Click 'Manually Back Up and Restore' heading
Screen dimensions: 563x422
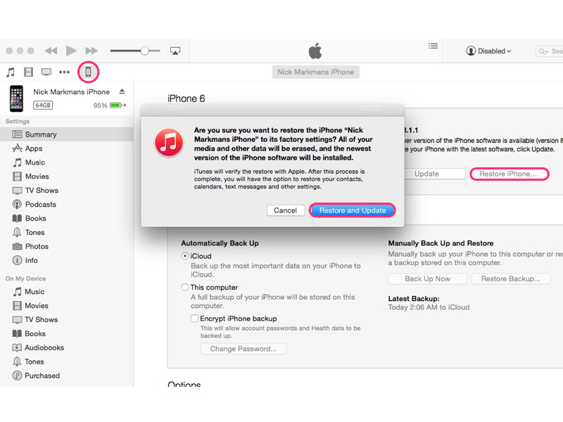(441, 243)
